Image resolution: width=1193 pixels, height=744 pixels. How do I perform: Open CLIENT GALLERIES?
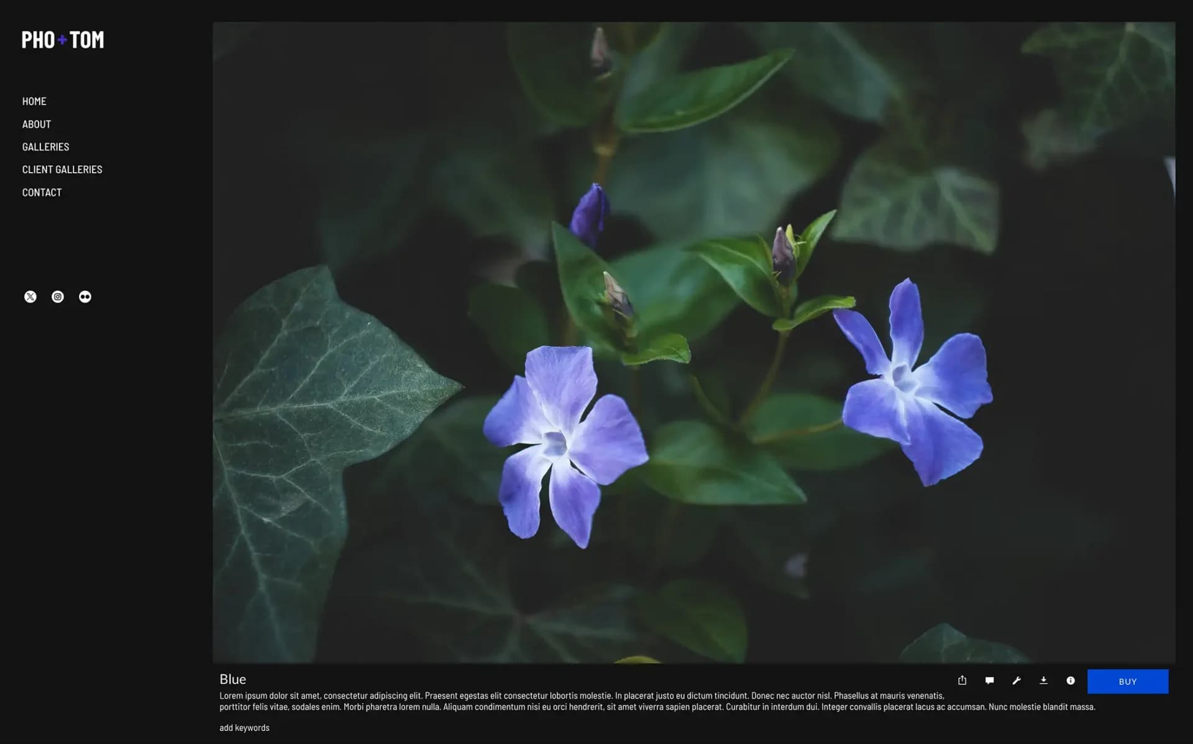(62, 169)
